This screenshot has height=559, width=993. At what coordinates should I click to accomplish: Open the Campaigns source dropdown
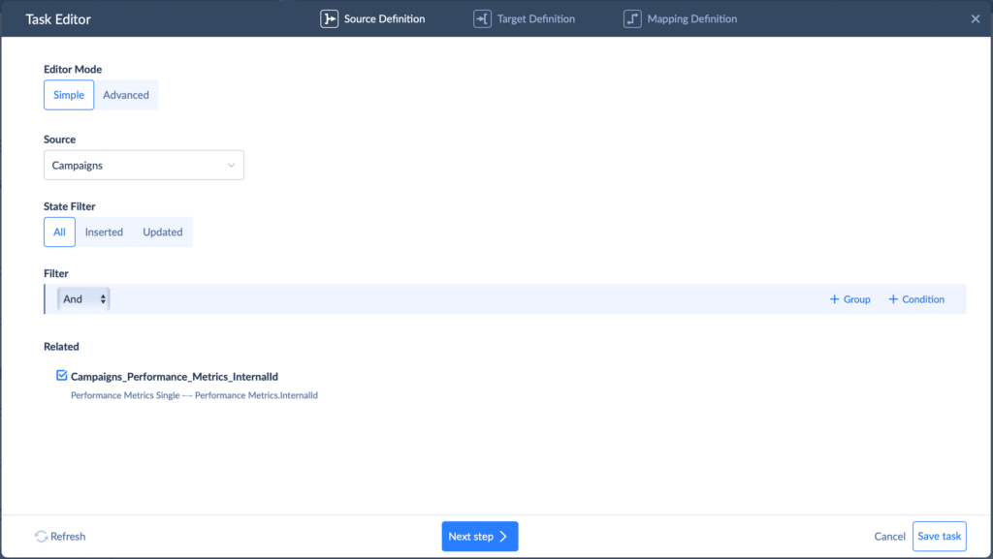[144, 166]
